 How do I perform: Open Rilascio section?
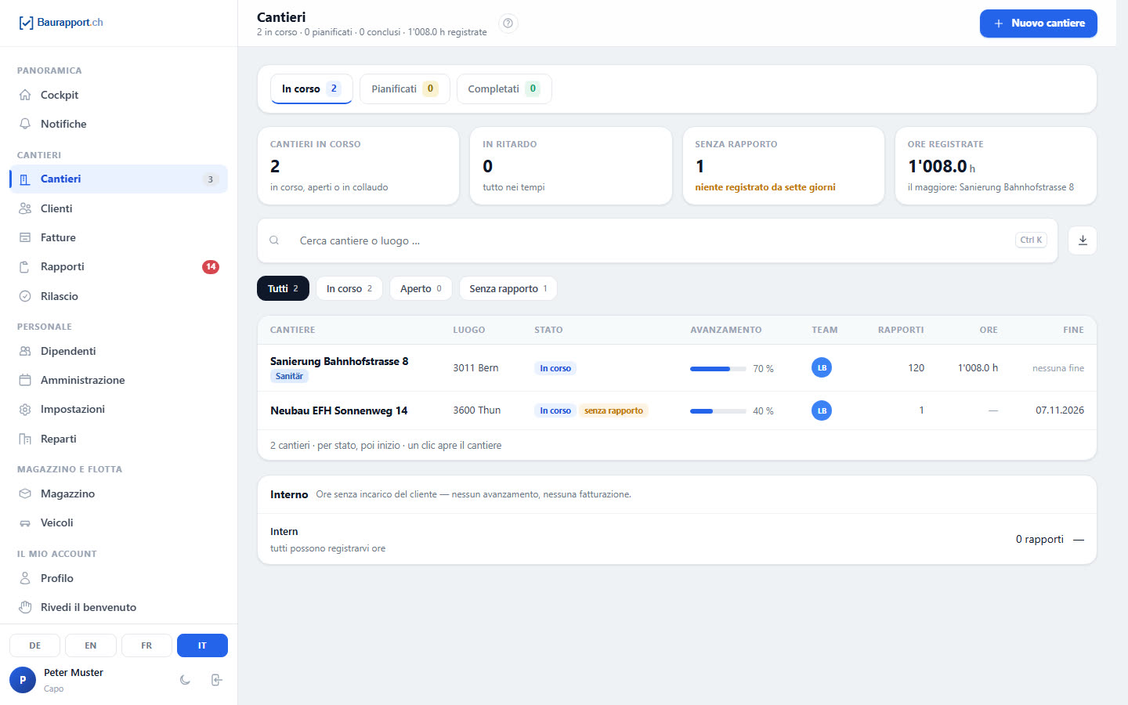tap(118, 296)
